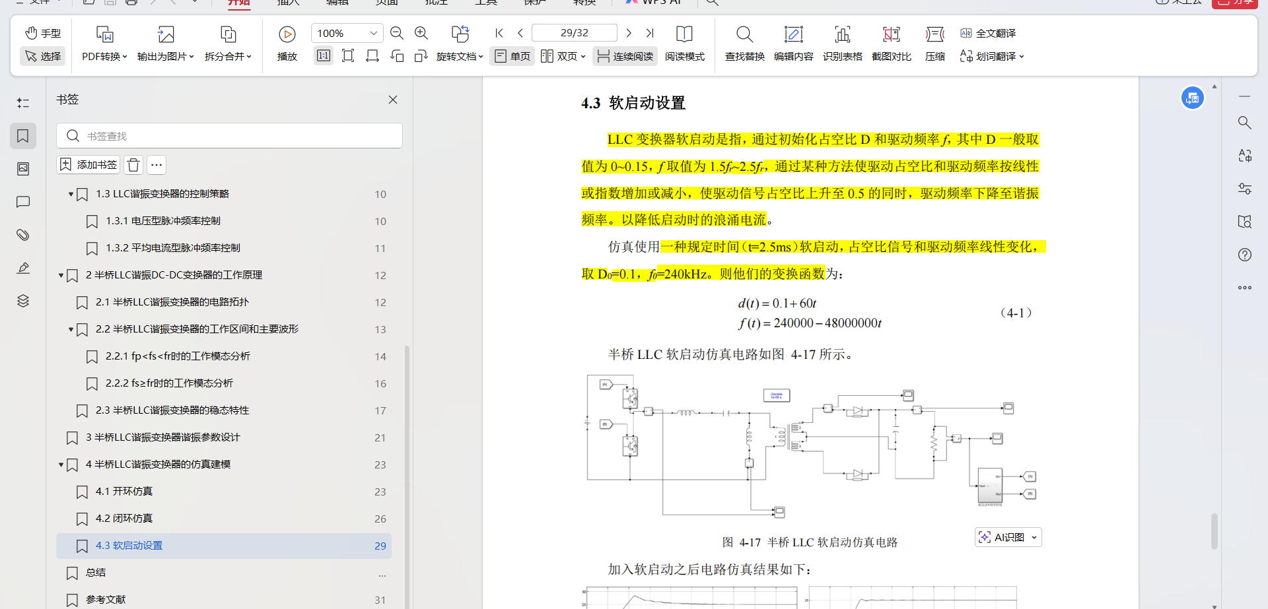The image size is (1268, 609).
Task: Open the 100% zoom level dropdown
Action: coord(373,33)
